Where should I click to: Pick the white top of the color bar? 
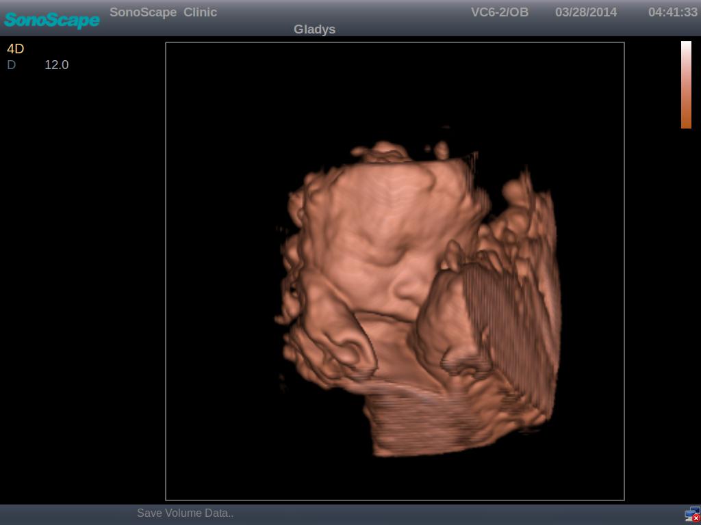click(x=686, y=45)
